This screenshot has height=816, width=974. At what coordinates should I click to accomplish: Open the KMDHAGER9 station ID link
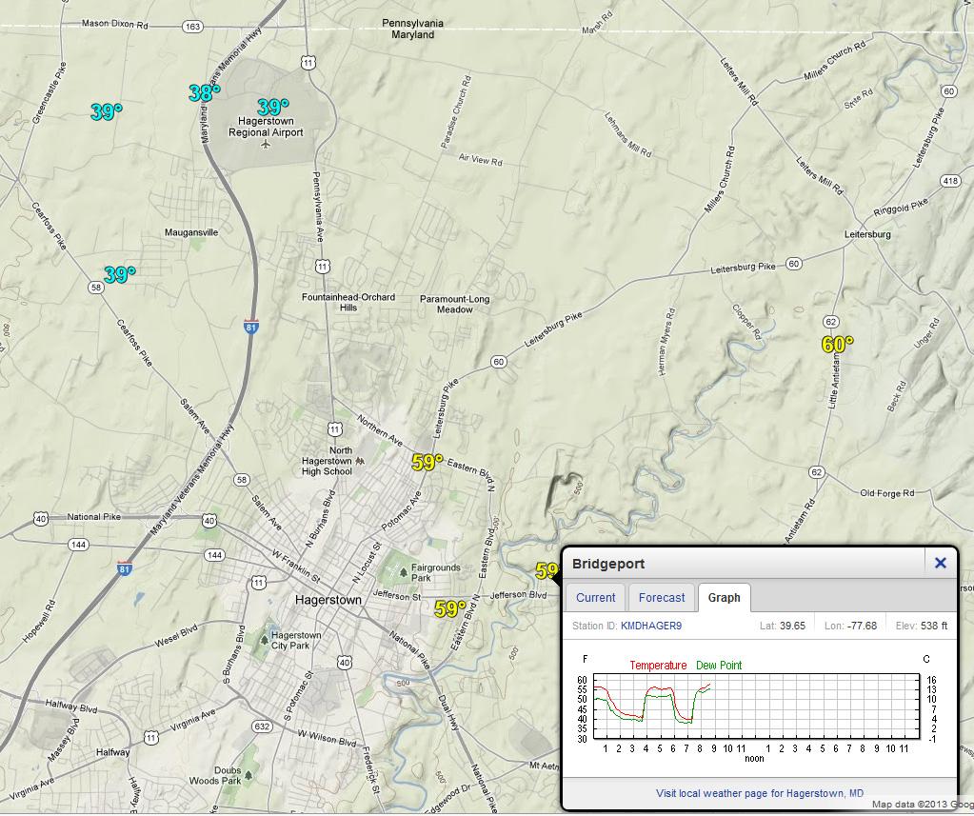pos(650,627)
